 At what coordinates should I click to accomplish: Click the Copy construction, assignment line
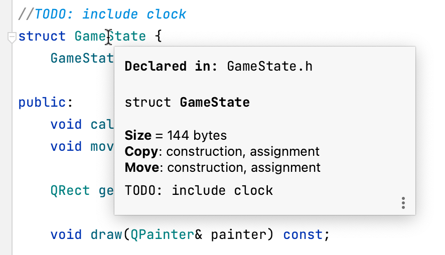[x=222, y=151]
